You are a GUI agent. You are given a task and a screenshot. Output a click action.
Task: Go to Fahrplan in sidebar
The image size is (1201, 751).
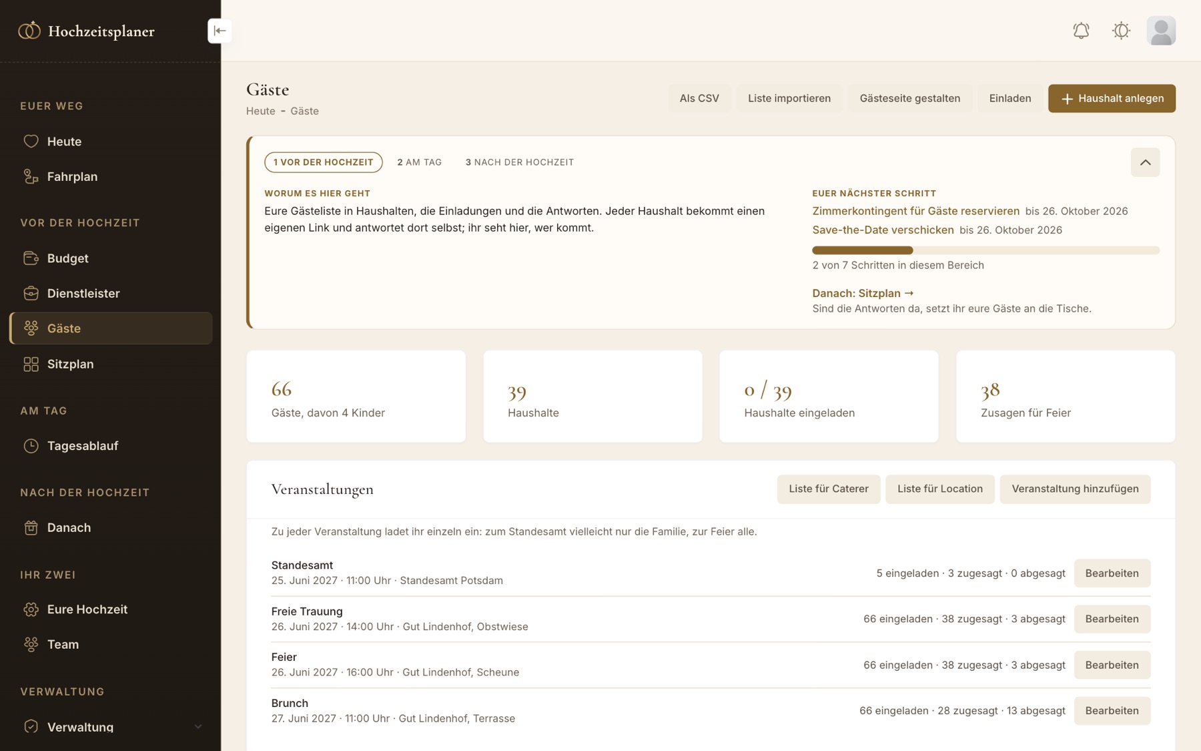tap(111, 177)
